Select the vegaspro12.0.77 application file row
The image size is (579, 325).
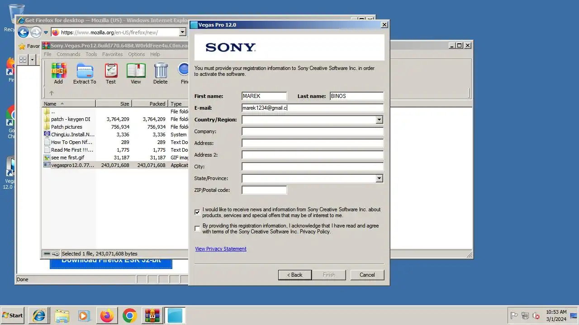(115, 165)
